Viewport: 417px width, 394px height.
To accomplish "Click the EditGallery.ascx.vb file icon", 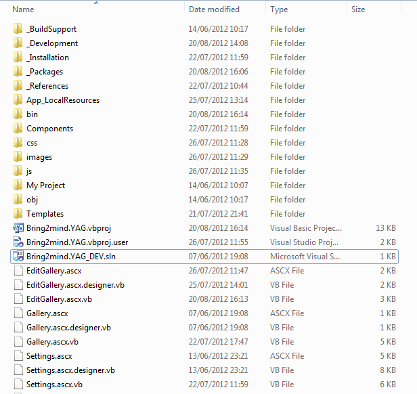I will 18,299.
